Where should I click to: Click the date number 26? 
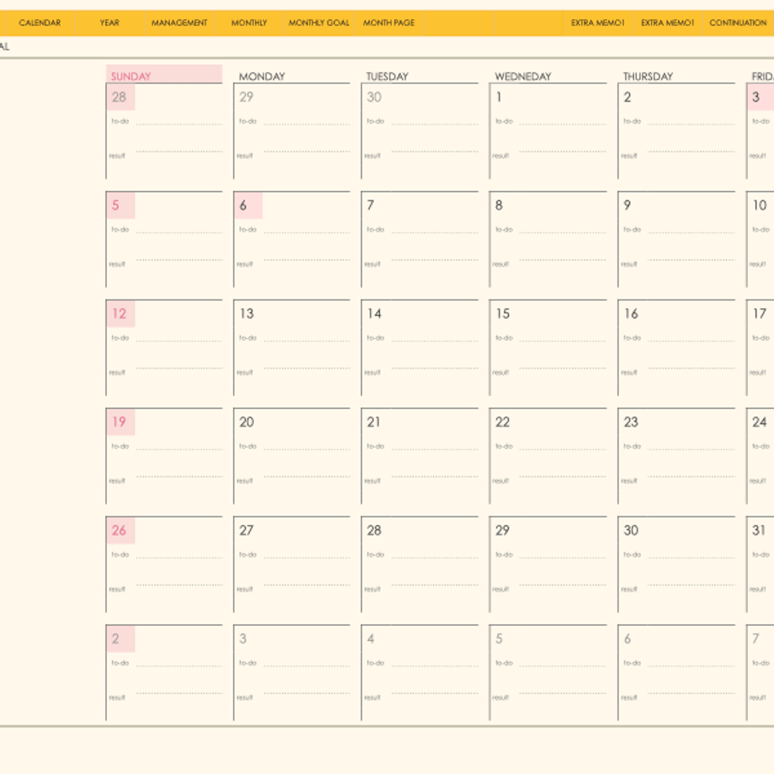pyautogui.click(x=119, y=530)
